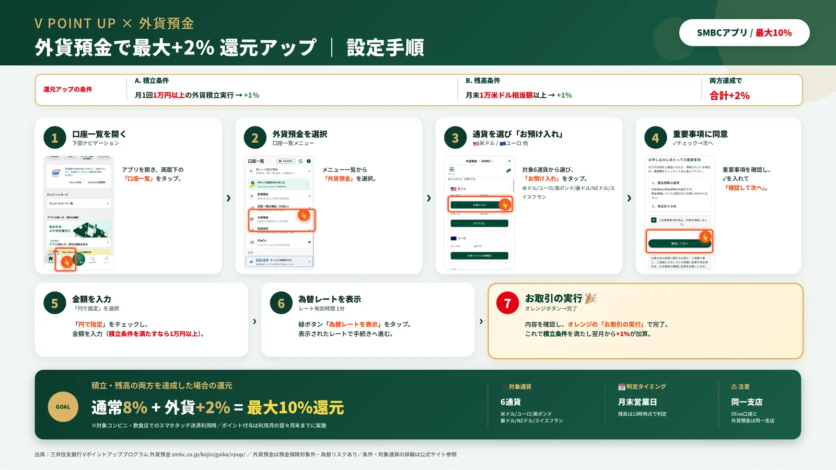This screenshot has width=836, height=470.
Task: Click the SMBCアプリ / 最大10% pill button
Action: (744, 32)
